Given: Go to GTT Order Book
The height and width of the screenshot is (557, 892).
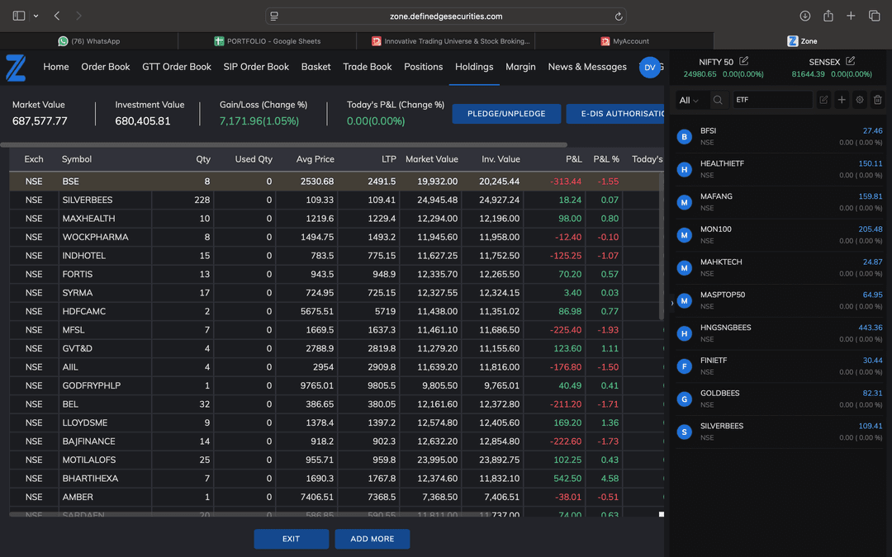Looking at the screenshot, I should pyautogui.click(x=177, y=67).
